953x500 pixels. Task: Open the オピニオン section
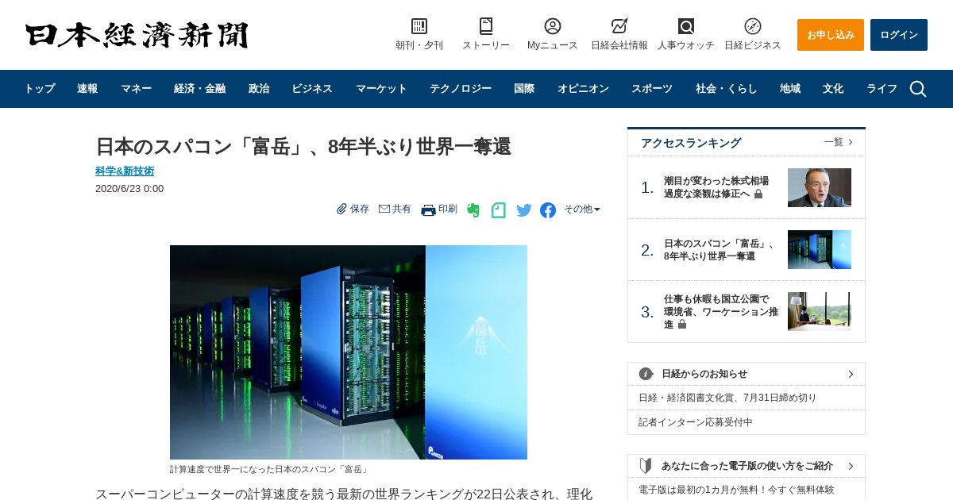point(583,89)
